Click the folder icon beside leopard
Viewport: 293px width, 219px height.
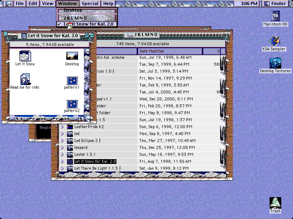coord(70,148)
